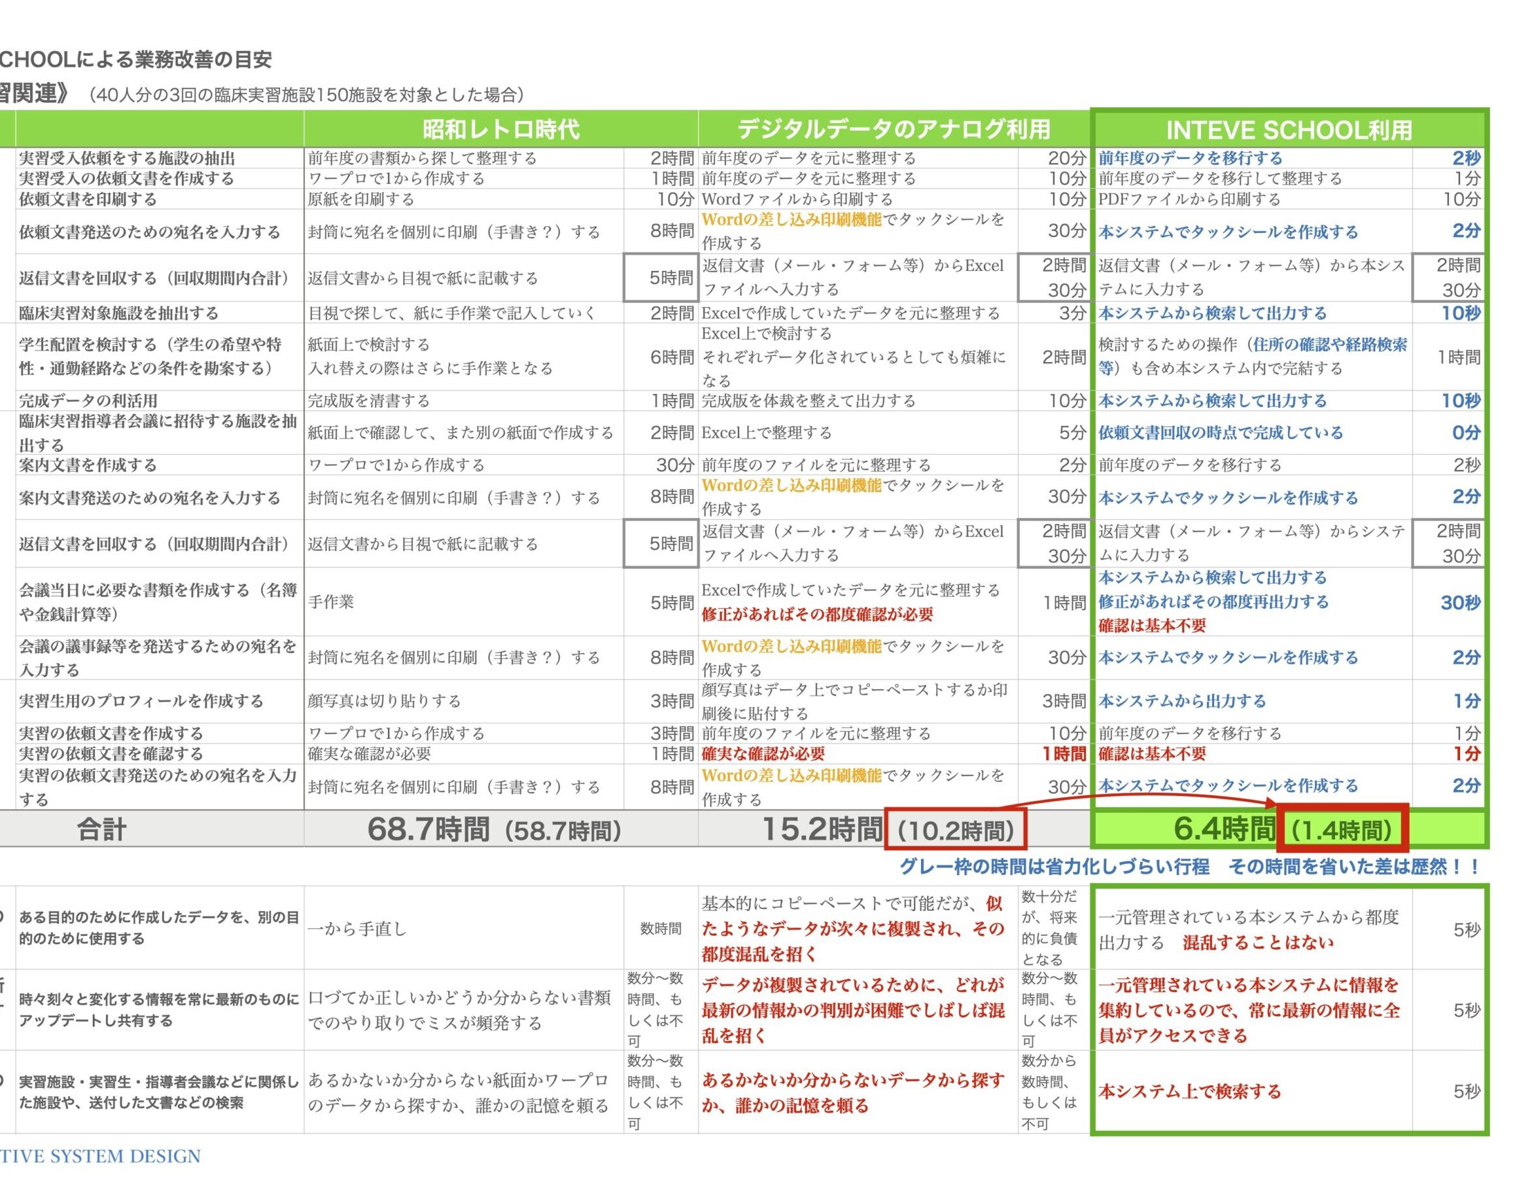Click the row label 案内文書発送のための宛名を入力する
Viewport: 1532px width, 1184px height.
[x=150, y=498]
